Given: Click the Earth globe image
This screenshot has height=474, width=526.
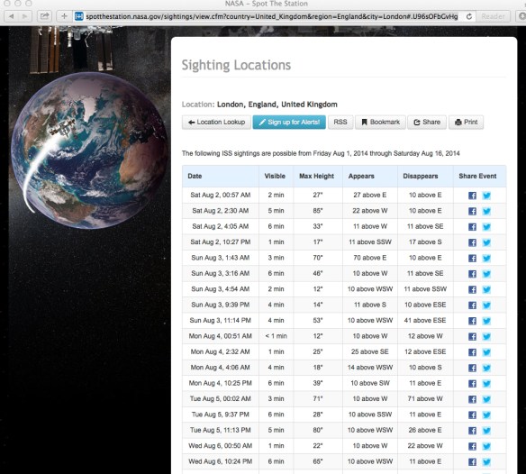Looking at the screenshot, I should pyautogui.click(x=89, y=150).
